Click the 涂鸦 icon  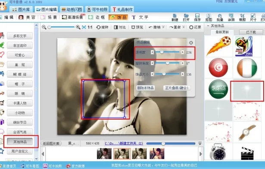pos(231,18)
